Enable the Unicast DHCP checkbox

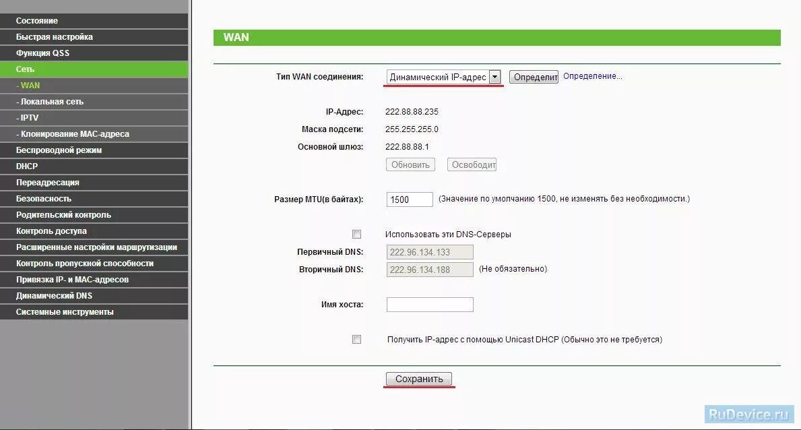[356, 340]
